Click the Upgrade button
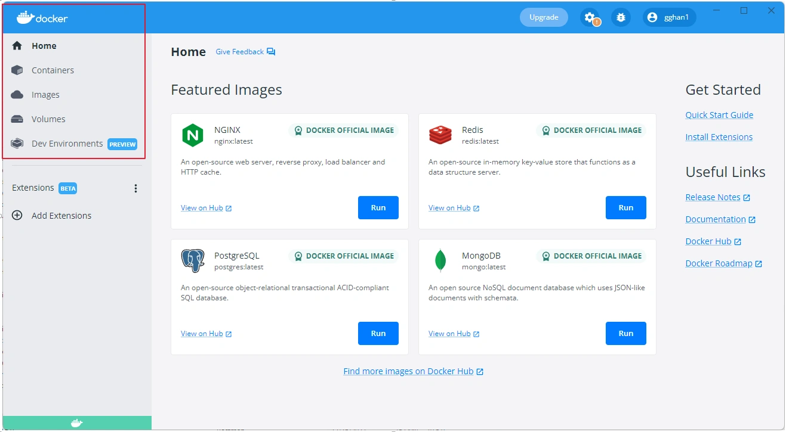 (x=544, y=17)
